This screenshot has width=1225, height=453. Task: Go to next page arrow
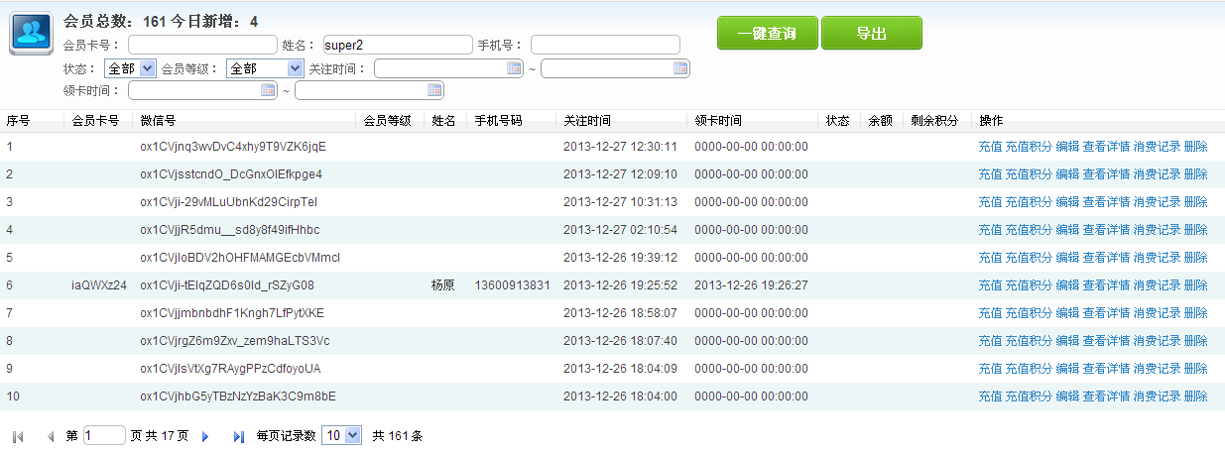[x=205, y=436]
